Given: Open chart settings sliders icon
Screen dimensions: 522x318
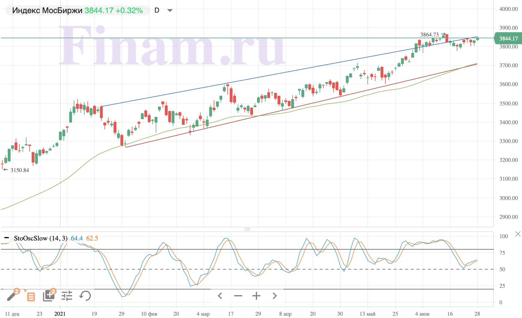Looking at the screenshot, I should (67, 296).
